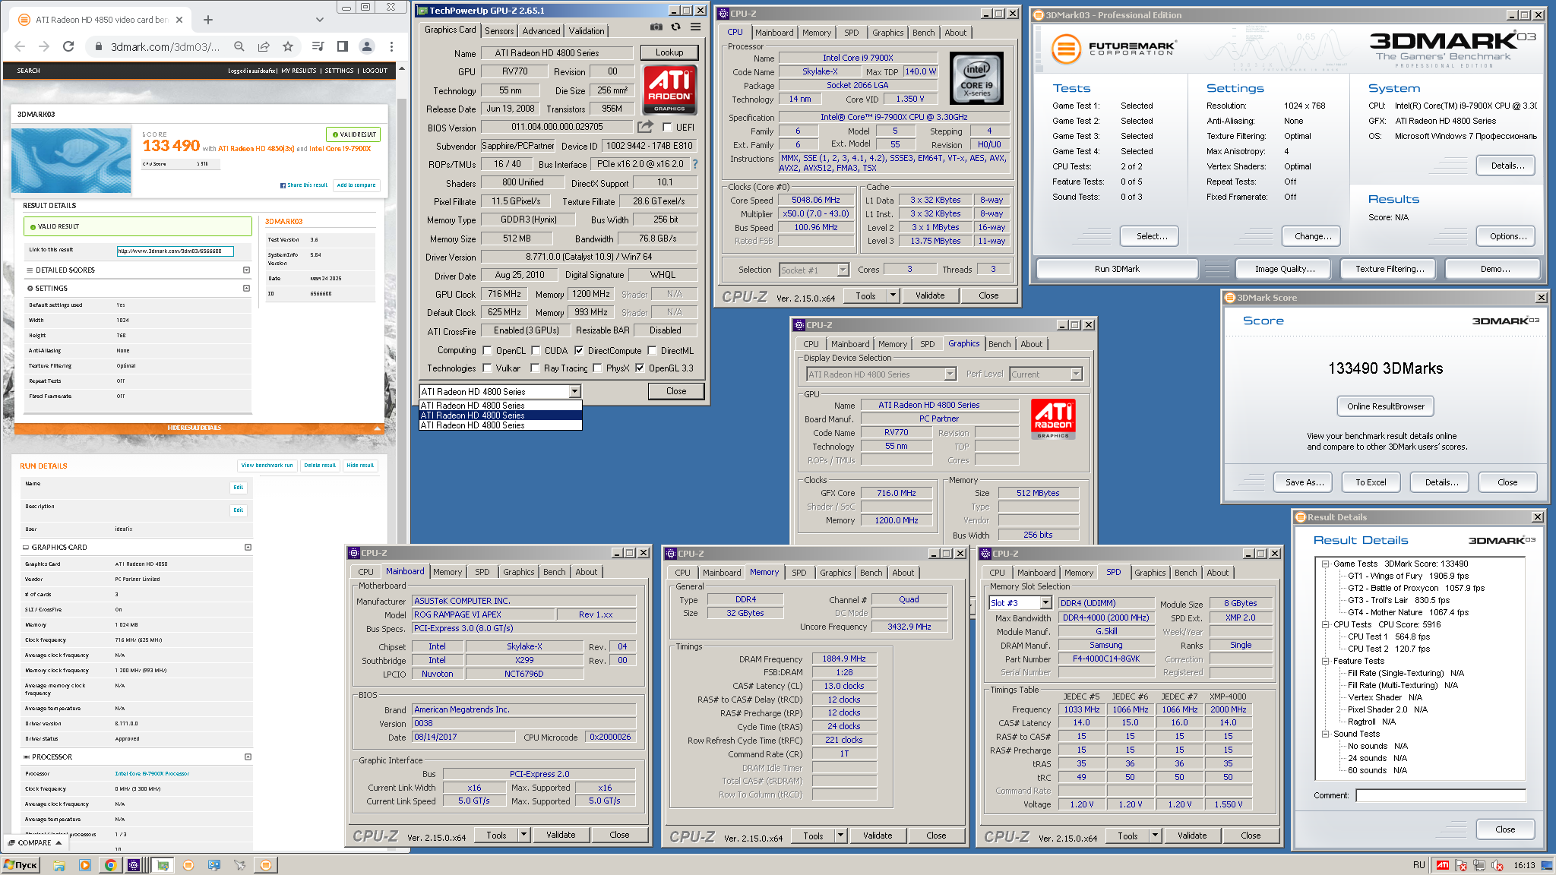The width and height of the screenshot is (1556, 875).
Task: Toggle Chrome side panel icon
Action: [342, 46]
